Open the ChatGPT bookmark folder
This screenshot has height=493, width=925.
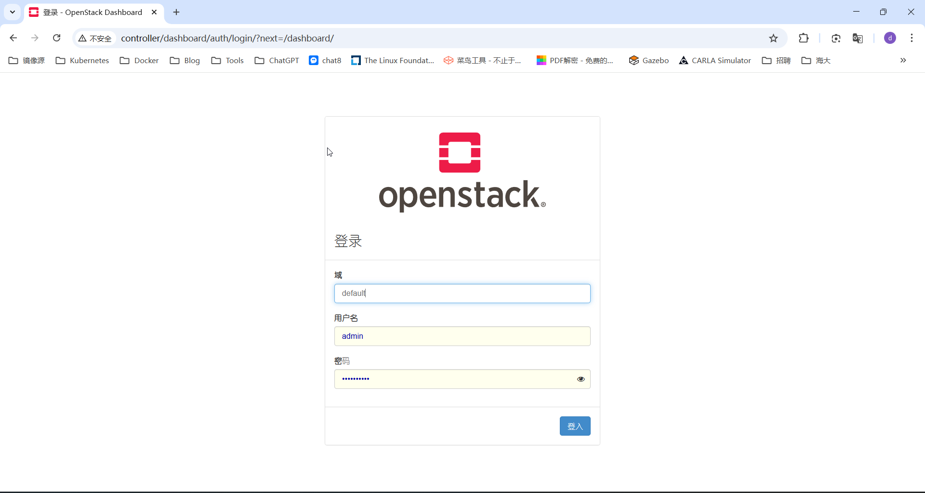click(x=277, y=60)
